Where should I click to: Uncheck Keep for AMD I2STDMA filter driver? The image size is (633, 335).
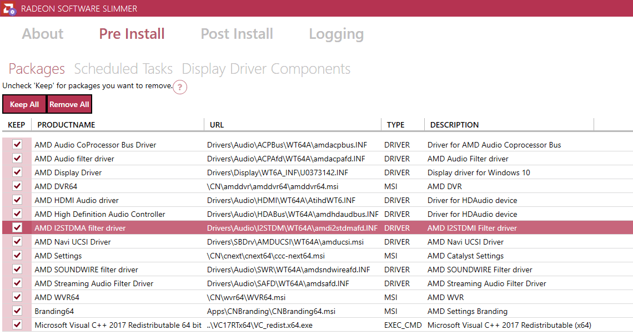[17, 228]
